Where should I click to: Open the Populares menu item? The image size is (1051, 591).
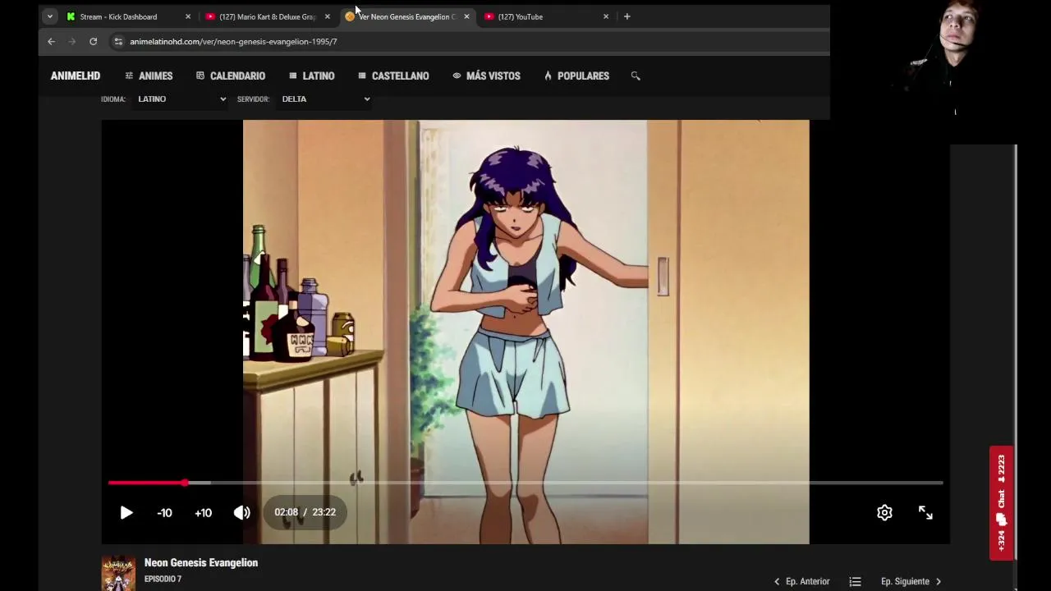(x=576, y=76)
